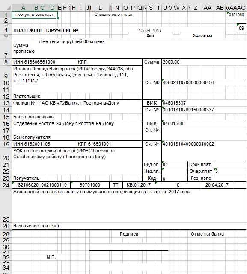The height and width of the screenshot is (274, 247).
Task: Click the 'Плательщик' label cell
Action: pos(27,96)
